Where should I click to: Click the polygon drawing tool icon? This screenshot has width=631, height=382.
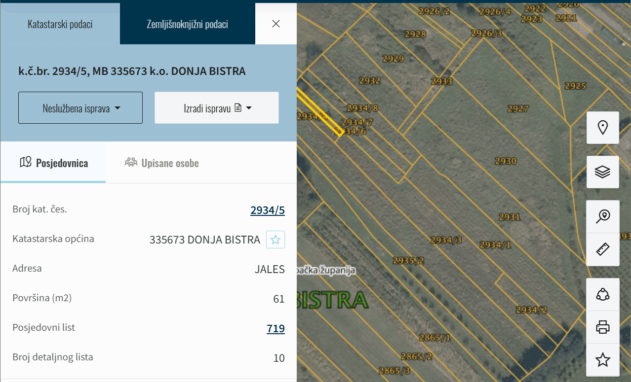pos(602,294)
